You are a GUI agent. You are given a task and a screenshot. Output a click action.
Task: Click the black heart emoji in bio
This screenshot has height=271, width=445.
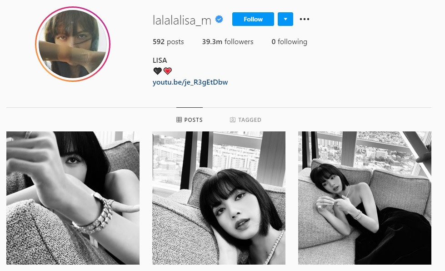point(158,70)
